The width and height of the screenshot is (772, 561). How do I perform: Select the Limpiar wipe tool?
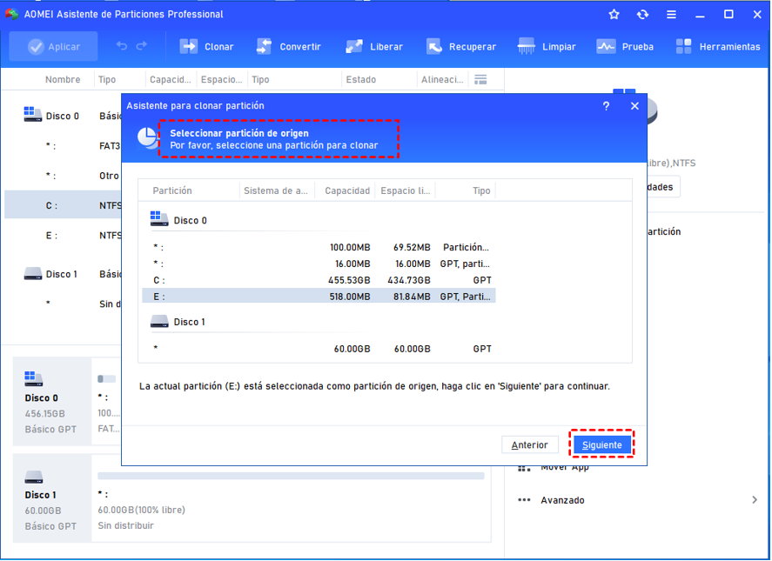[546, 45]
